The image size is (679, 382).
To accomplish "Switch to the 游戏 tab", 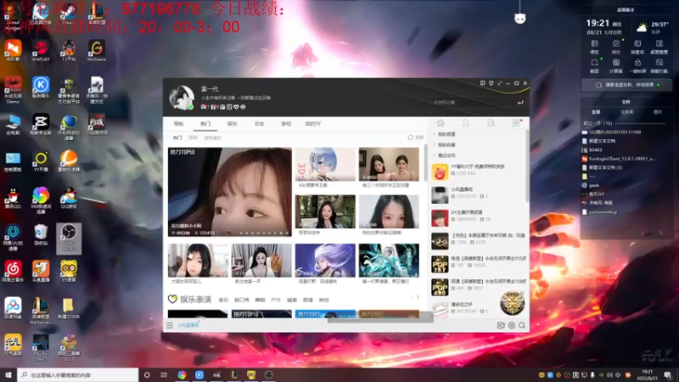I will pyautogui.click(x=286, y=124).
